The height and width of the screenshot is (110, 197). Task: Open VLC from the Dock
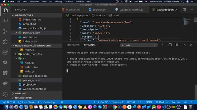coord(85,107)
